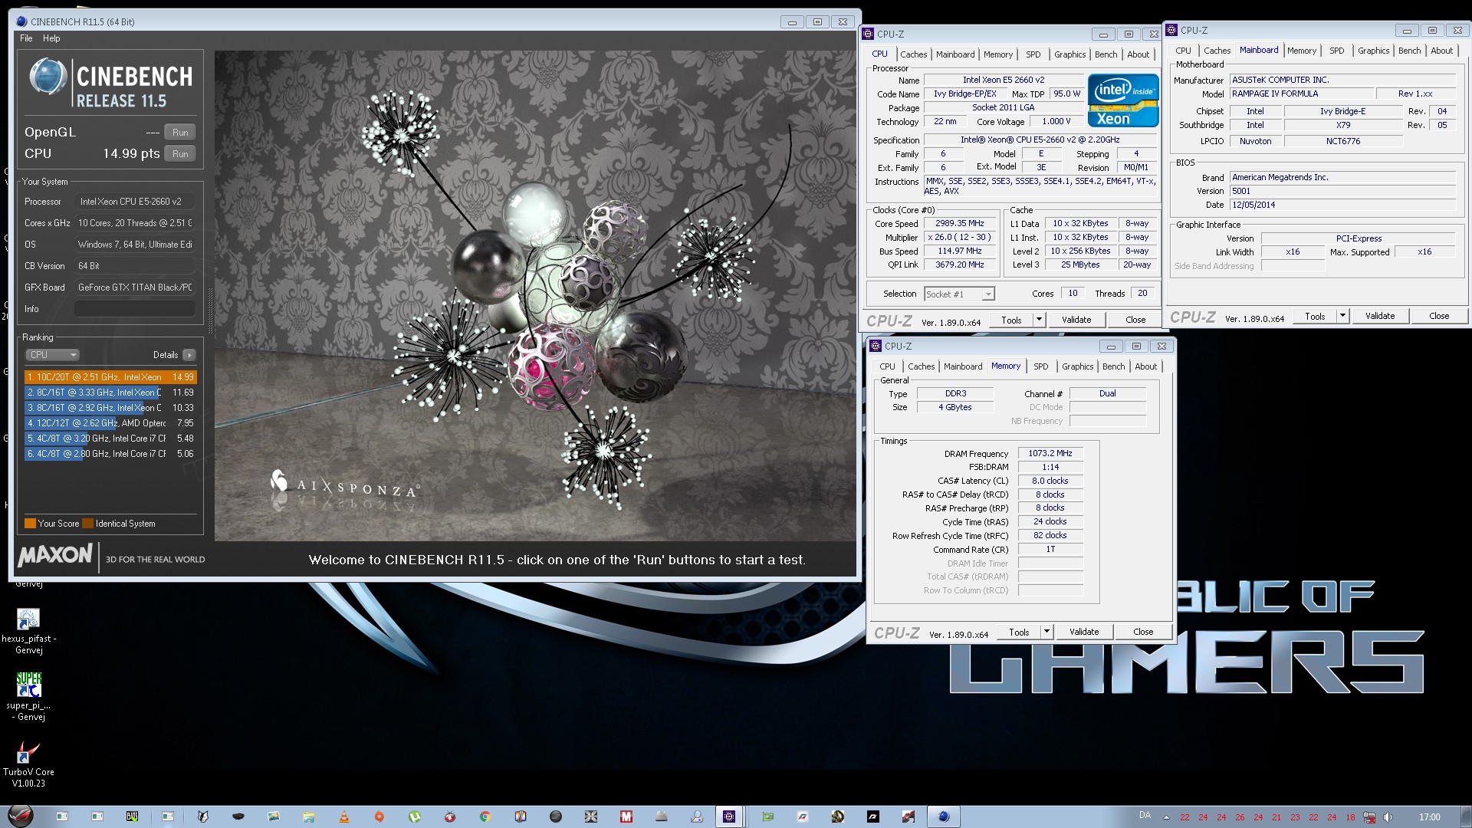Open the network tray icon
Image resolution: width=1472 pixels, height=828 pixels.
(x=1369, y=817)
